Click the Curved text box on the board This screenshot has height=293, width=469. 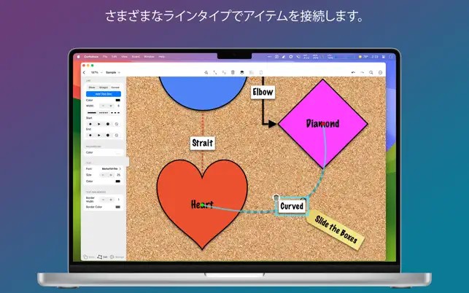tap(292, 206)
